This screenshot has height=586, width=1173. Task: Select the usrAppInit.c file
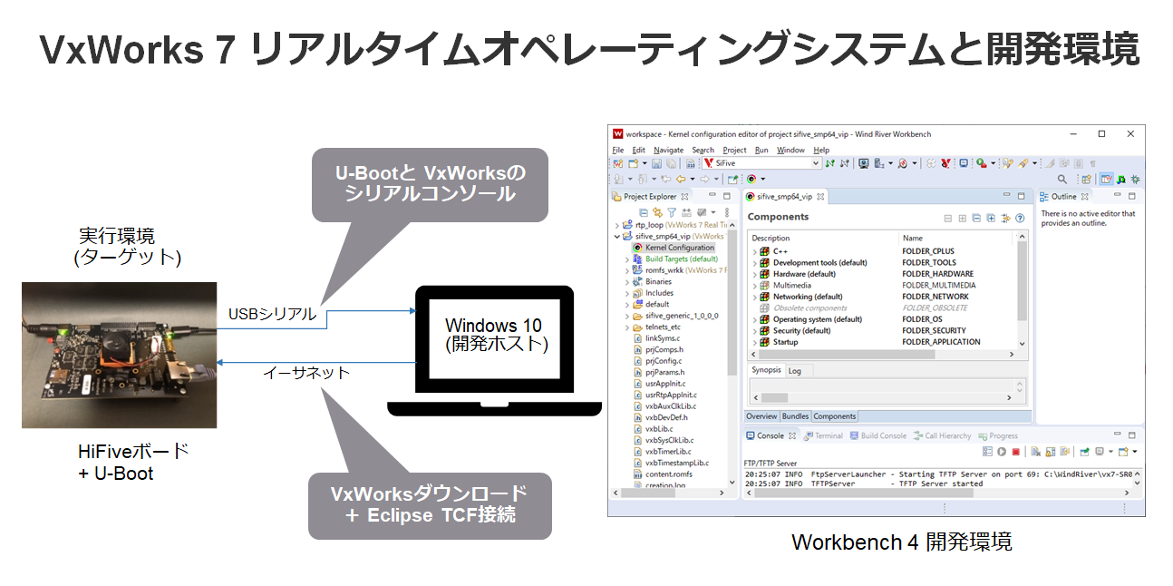click(x=658, y=383)
